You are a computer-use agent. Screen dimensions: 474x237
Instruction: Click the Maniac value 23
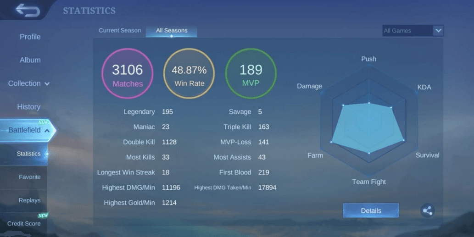tap(166, 127)
